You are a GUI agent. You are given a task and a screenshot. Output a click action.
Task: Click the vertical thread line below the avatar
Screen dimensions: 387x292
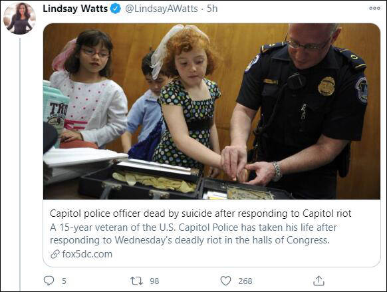(x=20, y=164)
